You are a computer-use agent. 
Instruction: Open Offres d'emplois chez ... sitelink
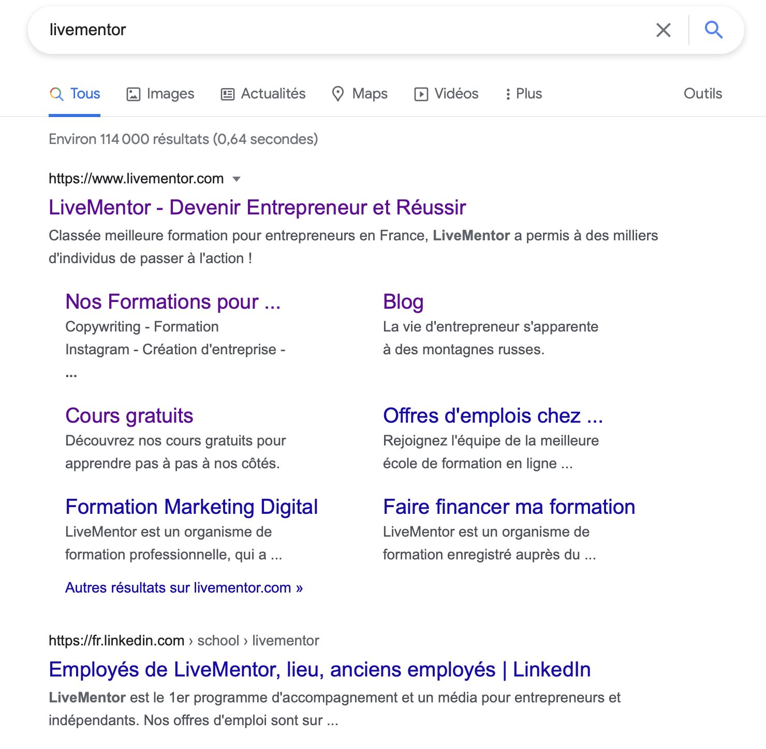(493, 416)
